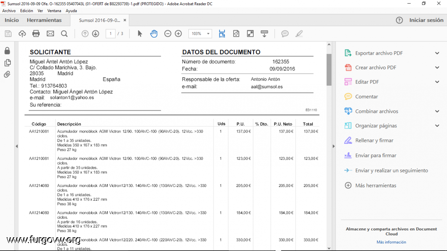Click Iniciar sesión

[x=426, y=20]
